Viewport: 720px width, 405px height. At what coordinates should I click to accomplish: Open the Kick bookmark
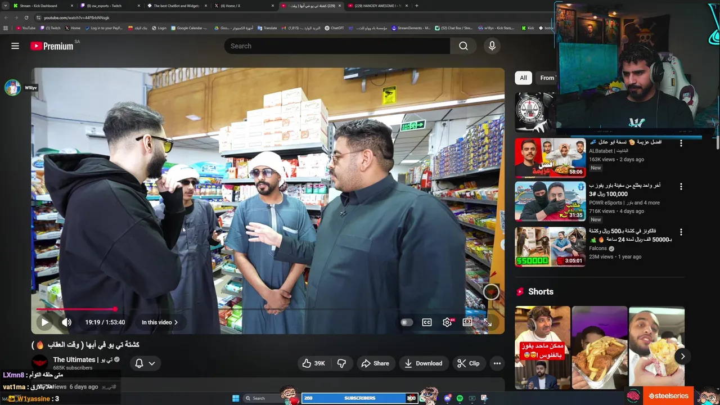click(528, 28)
